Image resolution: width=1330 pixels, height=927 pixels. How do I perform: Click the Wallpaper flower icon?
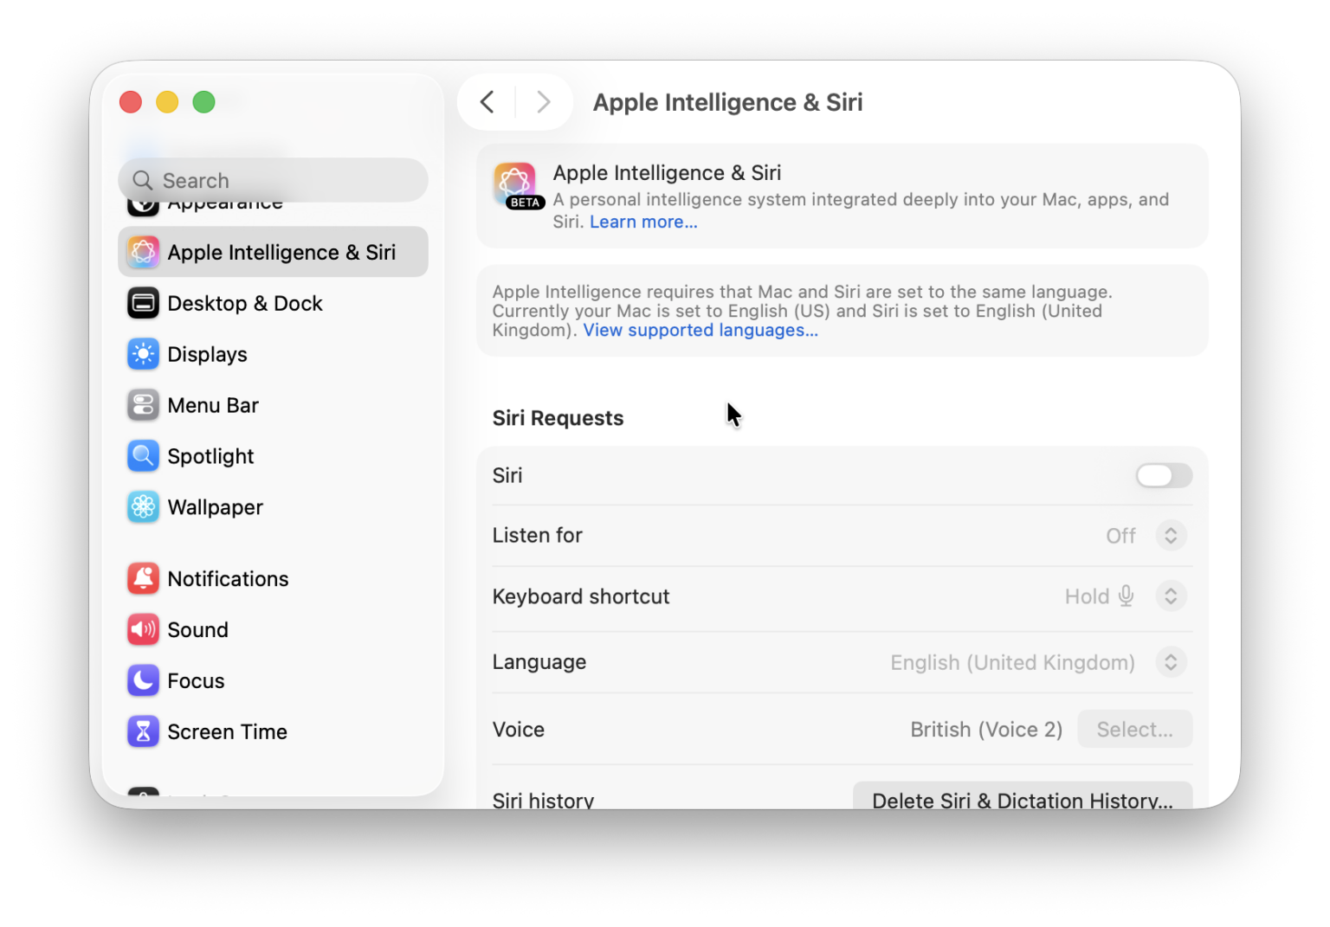point(143,507)
